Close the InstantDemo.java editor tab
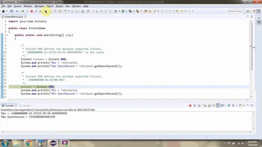This screenshot has height=147, width=262. (25, 17)
